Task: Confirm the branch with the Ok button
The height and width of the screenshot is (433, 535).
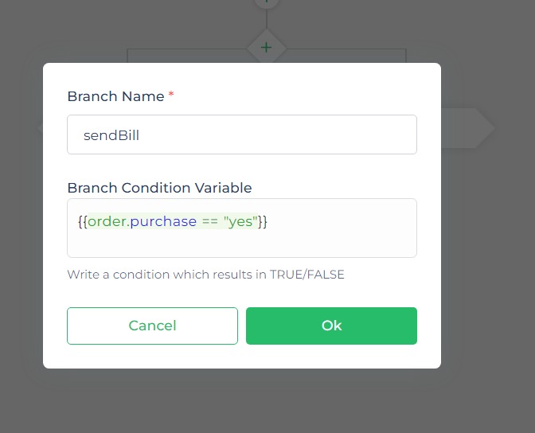Action: point(331,326)
